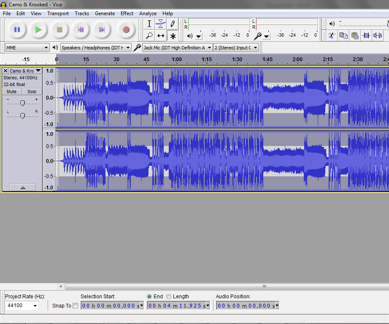Activate the Zoom tool
389x324 pixels.
point(149,36)
